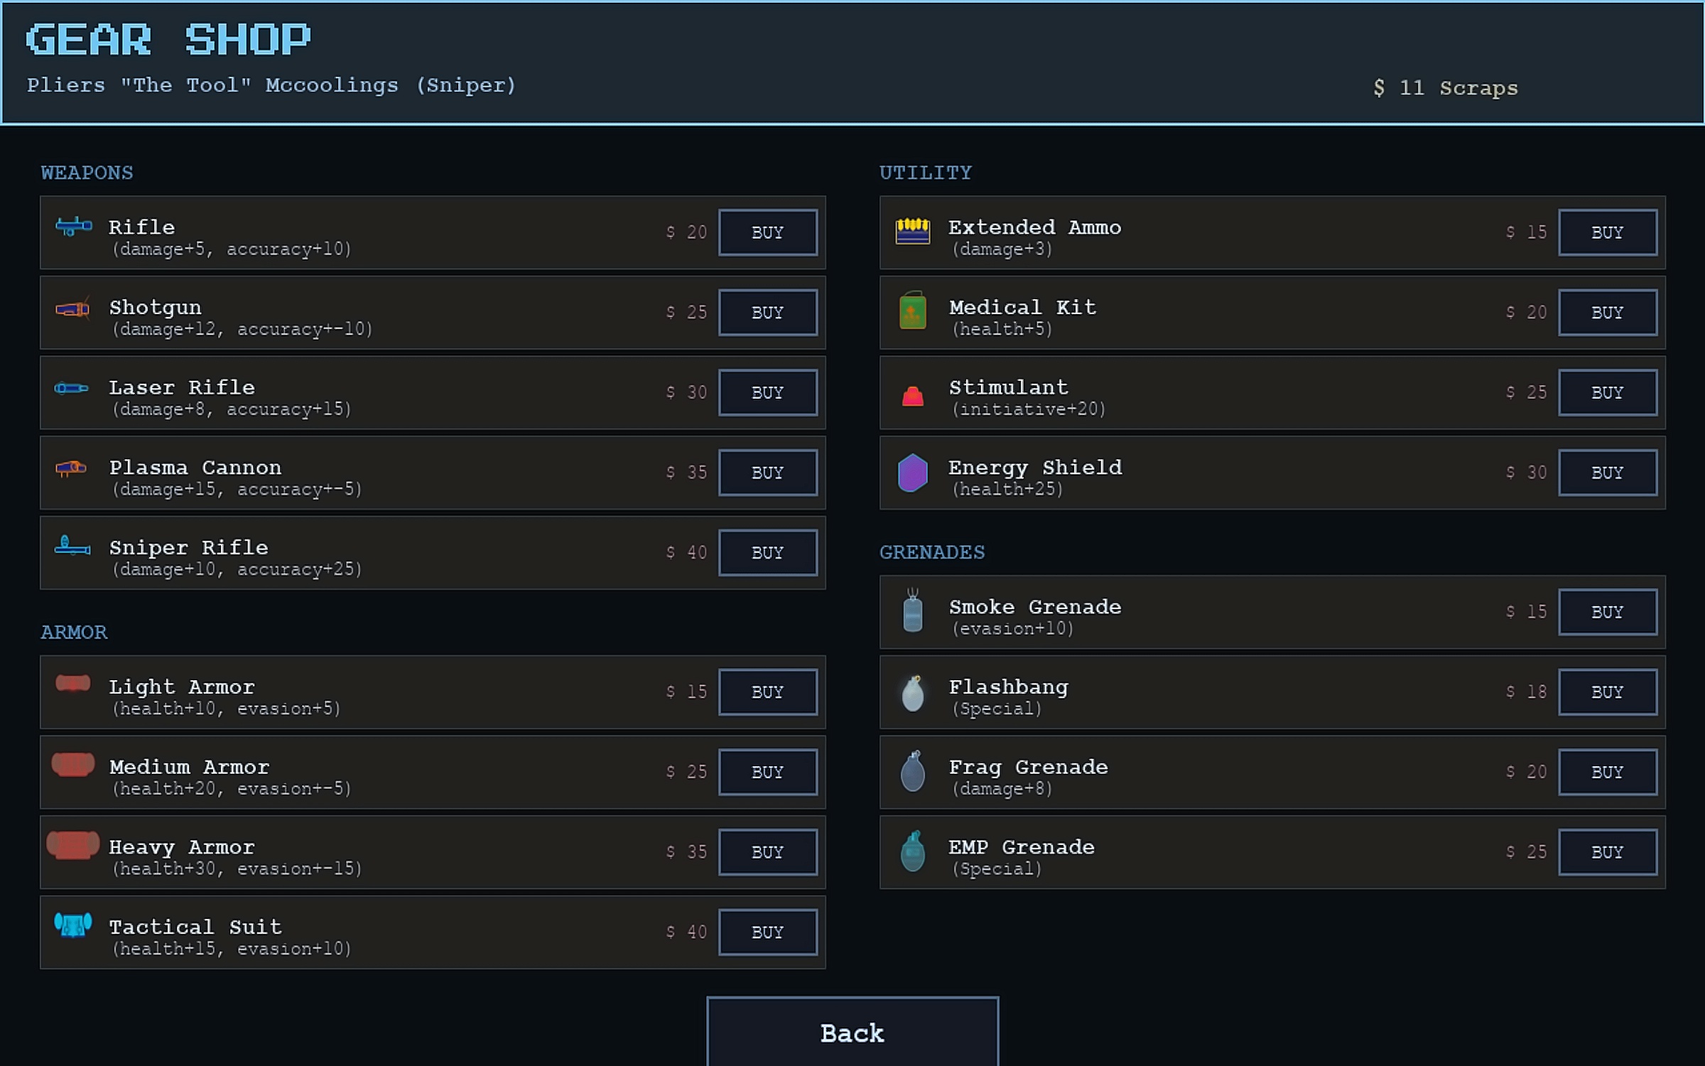Image resolution: width=1705 pixels, height=1066 pixels.
Task: Click the Smoke Grenade icon
Action: 912,611
